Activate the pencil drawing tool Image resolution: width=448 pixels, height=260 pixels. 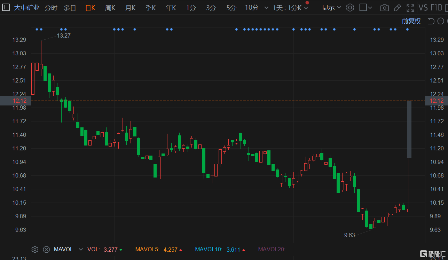tap(397, 8)
